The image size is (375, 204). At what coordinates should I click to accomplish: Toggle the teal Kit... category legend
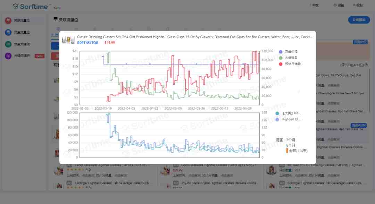288,113
